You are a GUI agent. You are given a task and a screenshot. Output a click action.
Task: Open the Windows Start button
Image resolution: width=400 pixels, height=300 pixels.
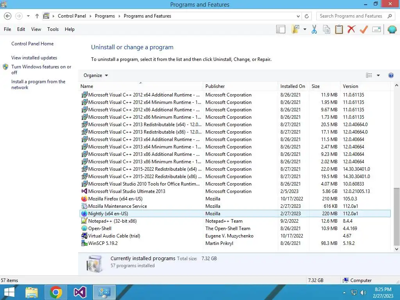[x=9, y=292]
